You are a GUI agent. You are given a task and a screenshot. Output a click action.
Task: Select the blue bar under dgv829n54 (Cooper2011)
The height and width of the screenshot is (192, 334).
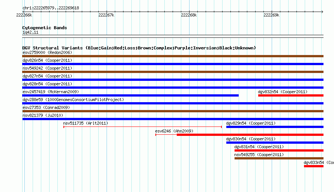click(x=275, y=127)
